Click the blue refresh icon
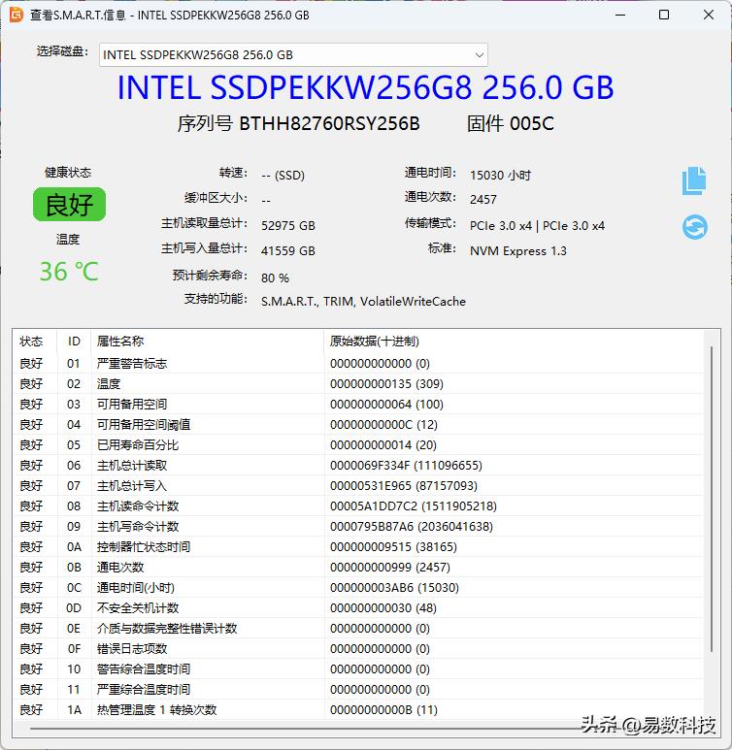732x750 pixels. tap(695, 227)
